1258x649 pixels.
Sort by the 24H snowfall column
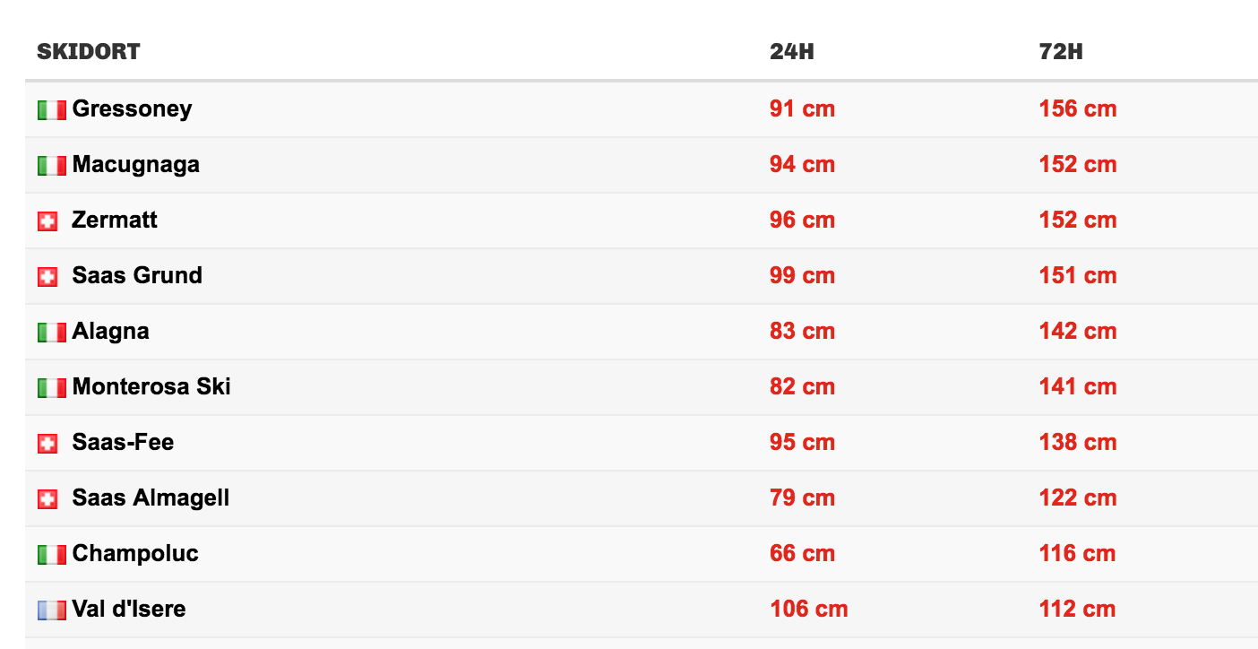[791, 52]
